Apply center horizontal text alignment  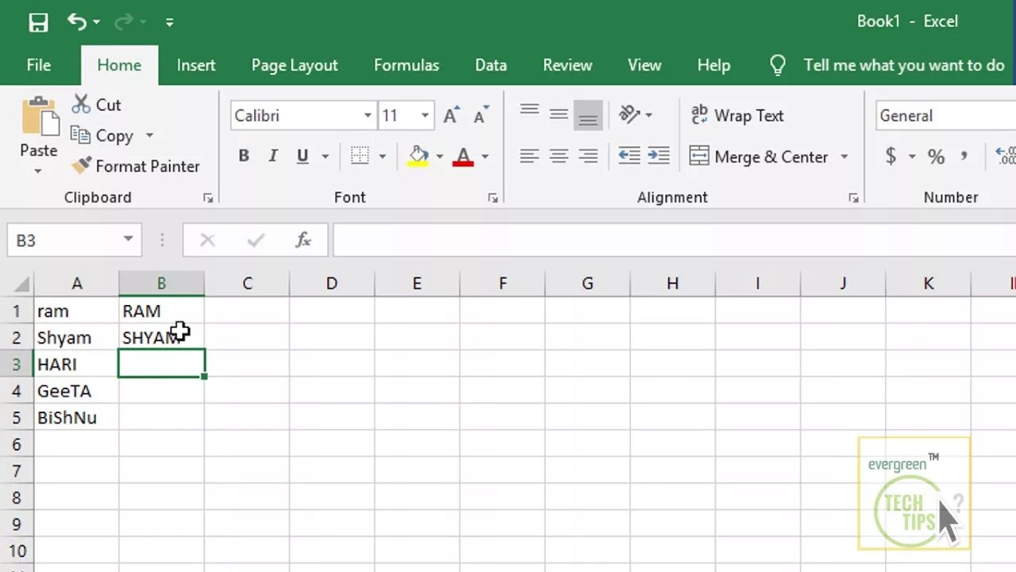click(559, 157)
